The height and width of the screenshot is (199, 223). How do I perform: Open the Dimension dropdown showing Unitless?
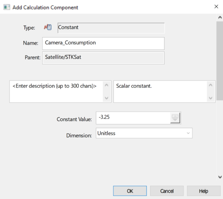click(144, 133)
